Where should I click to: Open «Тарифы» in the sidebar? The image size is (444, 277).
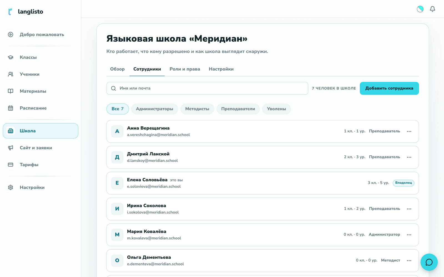(41, 165)
